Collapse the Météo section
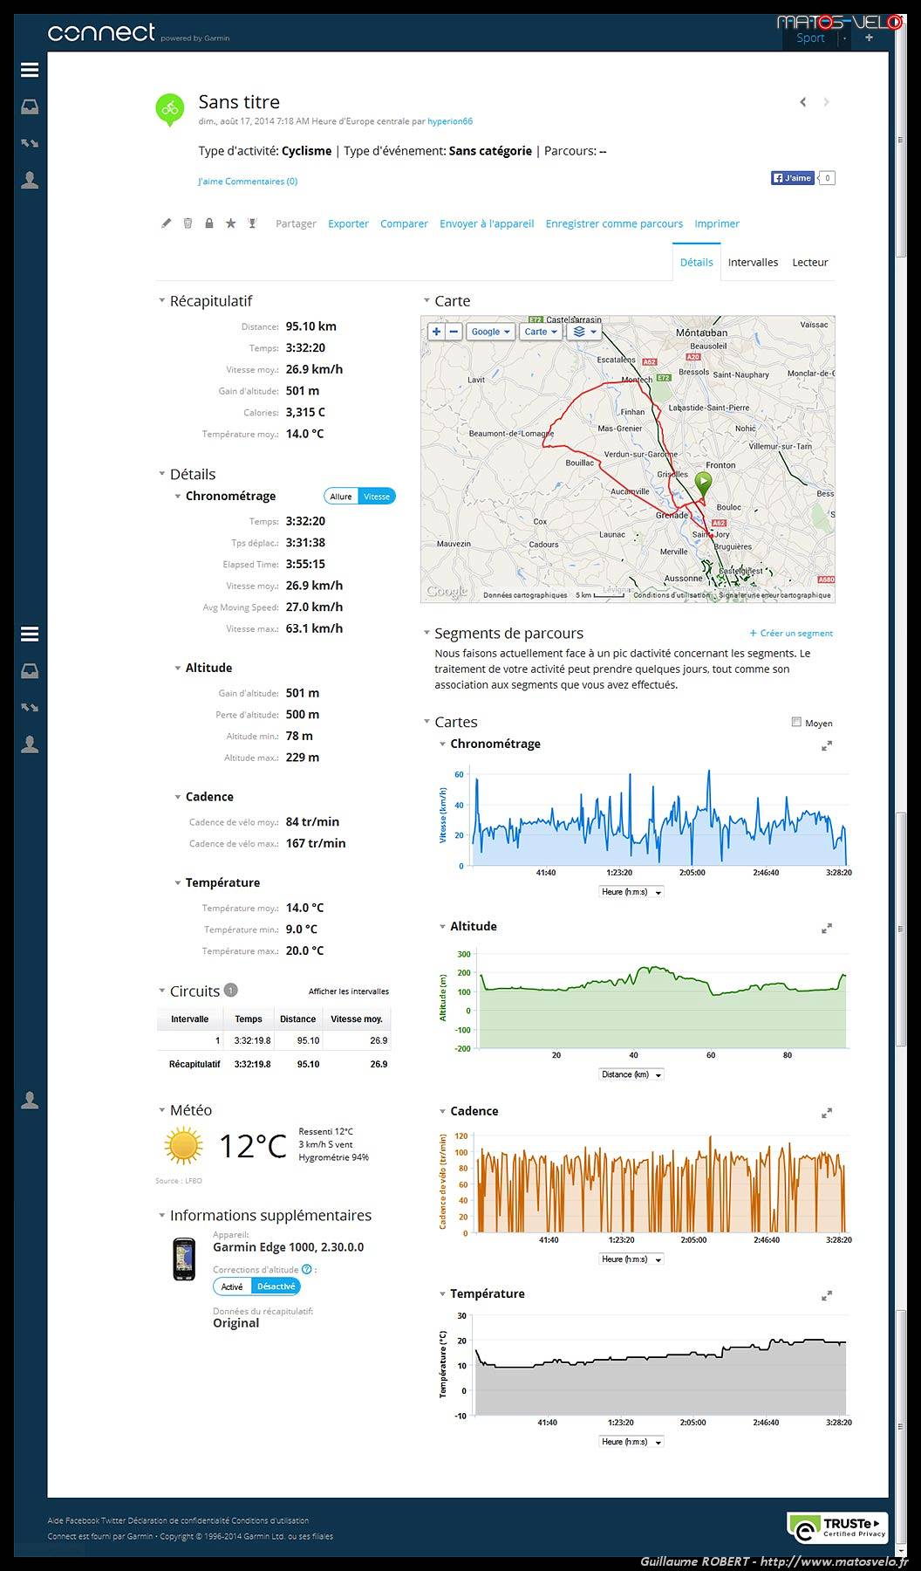The width and height of the screenshot is (921, 1571). 161,1110
